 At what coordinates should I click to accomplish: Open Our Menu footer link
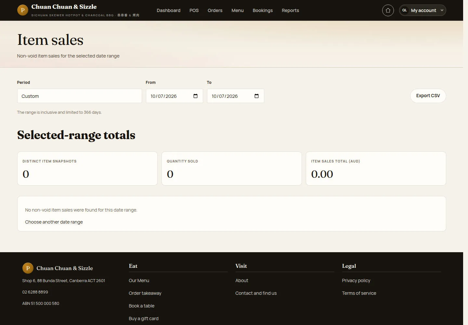tap(139, 280)
